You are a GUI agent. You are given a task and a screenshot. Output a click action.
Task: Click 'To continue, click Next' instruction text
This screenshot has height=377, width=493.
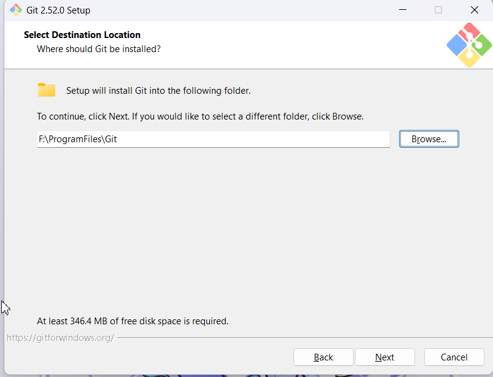(200, 116)
